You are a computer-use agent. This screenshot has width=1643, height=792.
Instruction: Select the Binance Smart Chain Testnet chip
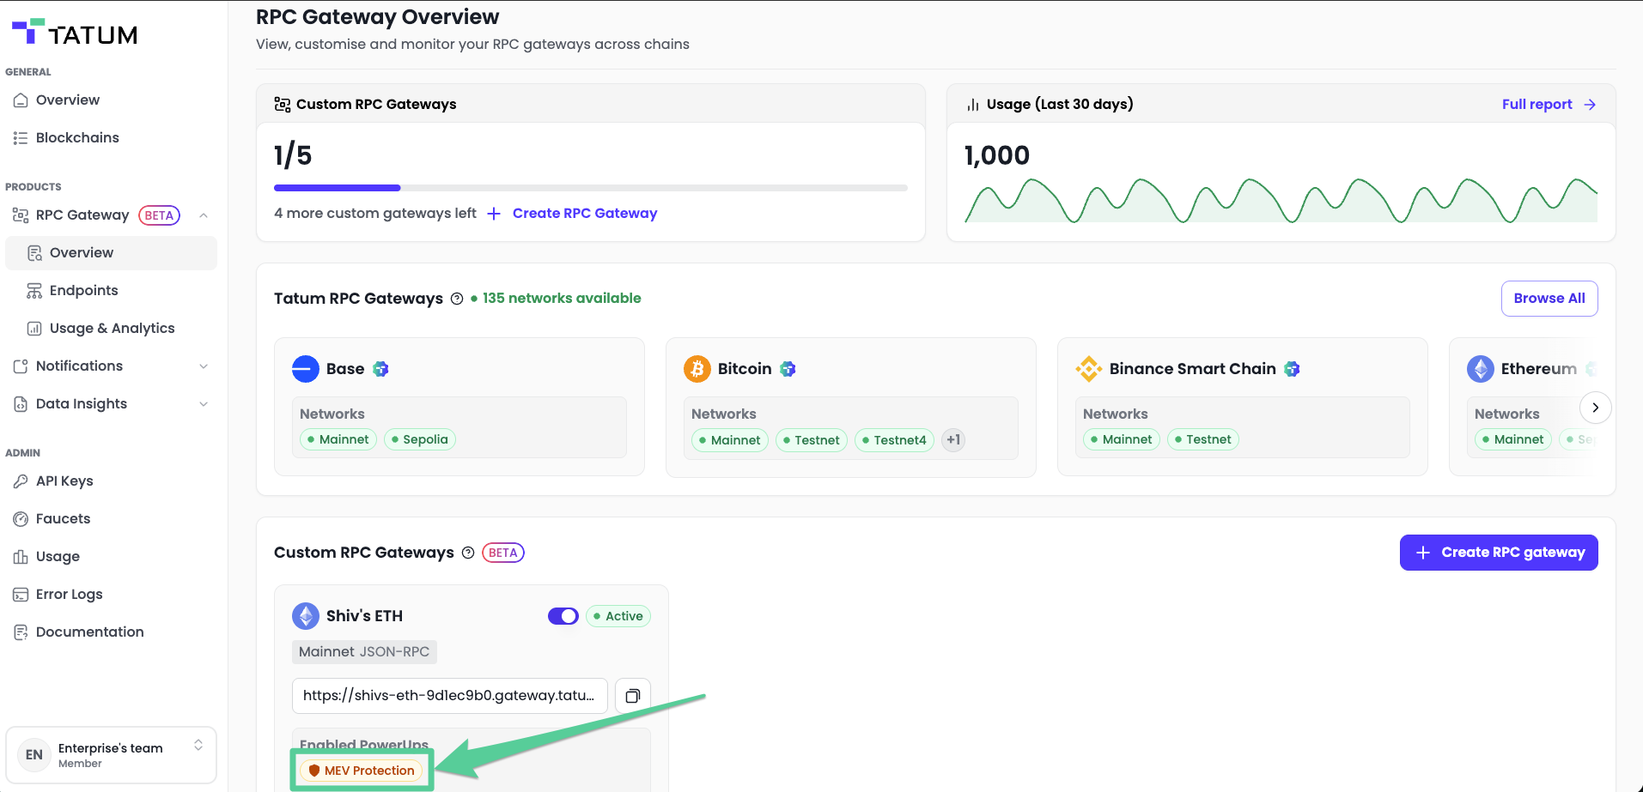coord(1203,439)
